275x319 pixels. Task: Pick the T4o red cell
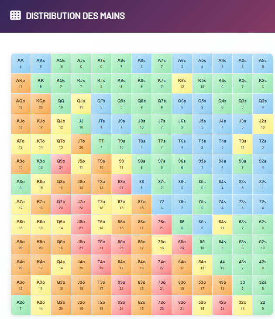[101, 265]
